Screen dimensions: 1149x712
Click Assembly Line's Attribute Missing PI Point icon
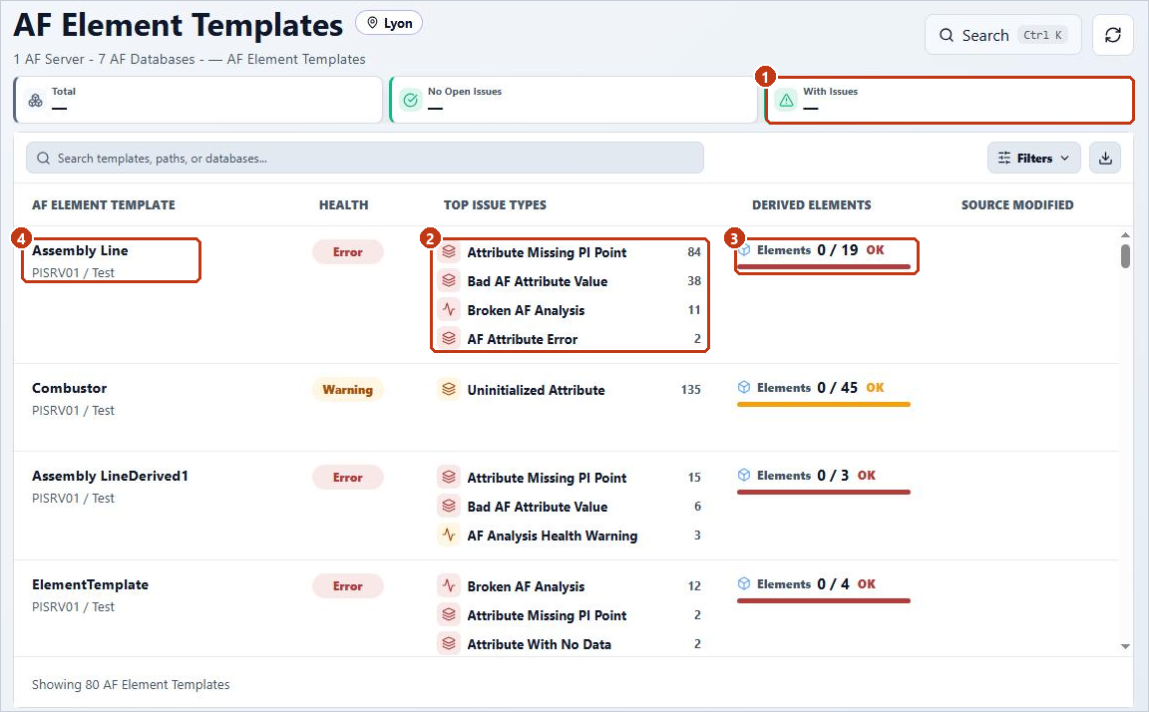click(449, 252)
